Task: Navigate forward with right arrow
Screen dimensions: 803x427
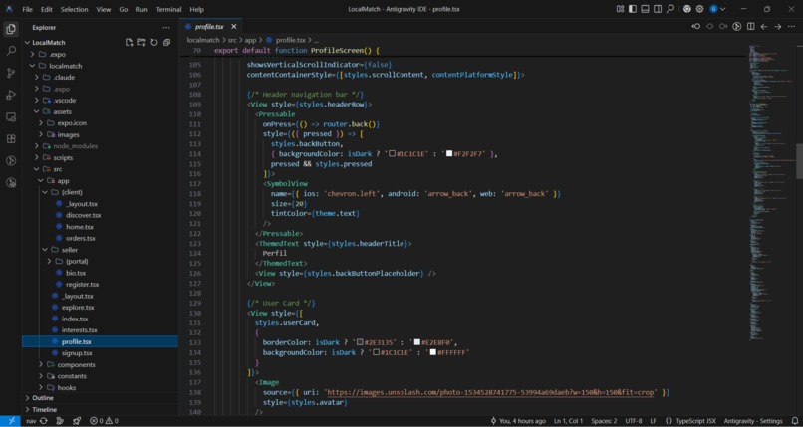Action: point(778,27)
